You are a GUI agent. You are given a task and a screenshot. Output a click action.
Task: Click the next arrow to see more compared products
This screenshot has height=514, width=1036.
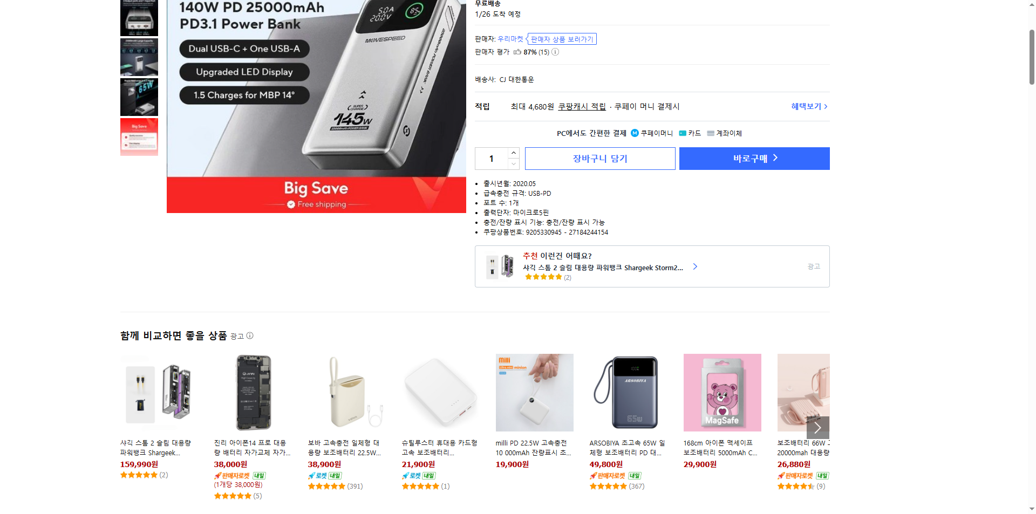(818, 428)
